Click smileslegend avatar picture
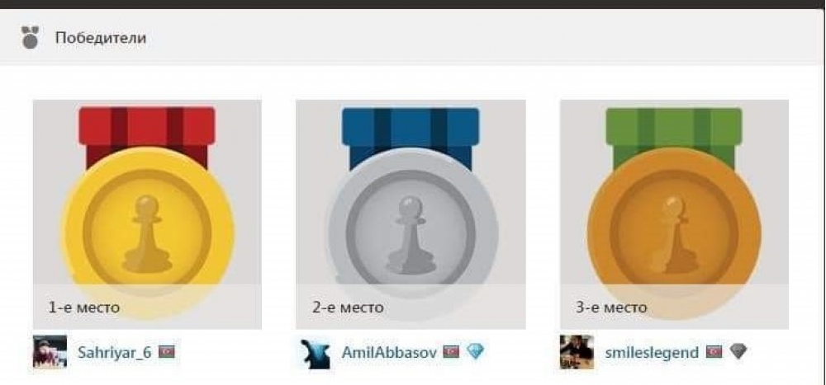Screen dimensions: 826x385 click(577, 352)
